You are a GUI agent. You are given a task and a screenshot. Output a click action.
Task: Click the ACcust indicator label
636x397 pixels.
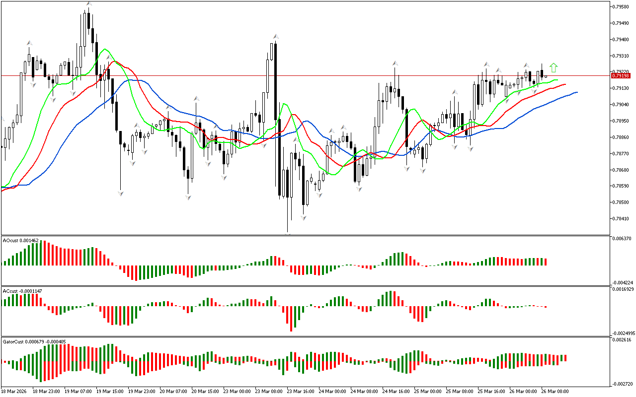pos(21,291)
